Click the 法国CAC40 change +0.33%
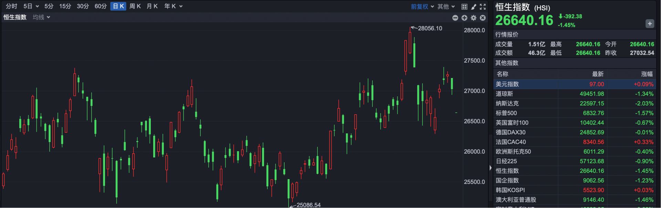Image resolution: width=661 pixels, height=208 pixels. pyautogui.click(x=644, y=142)
